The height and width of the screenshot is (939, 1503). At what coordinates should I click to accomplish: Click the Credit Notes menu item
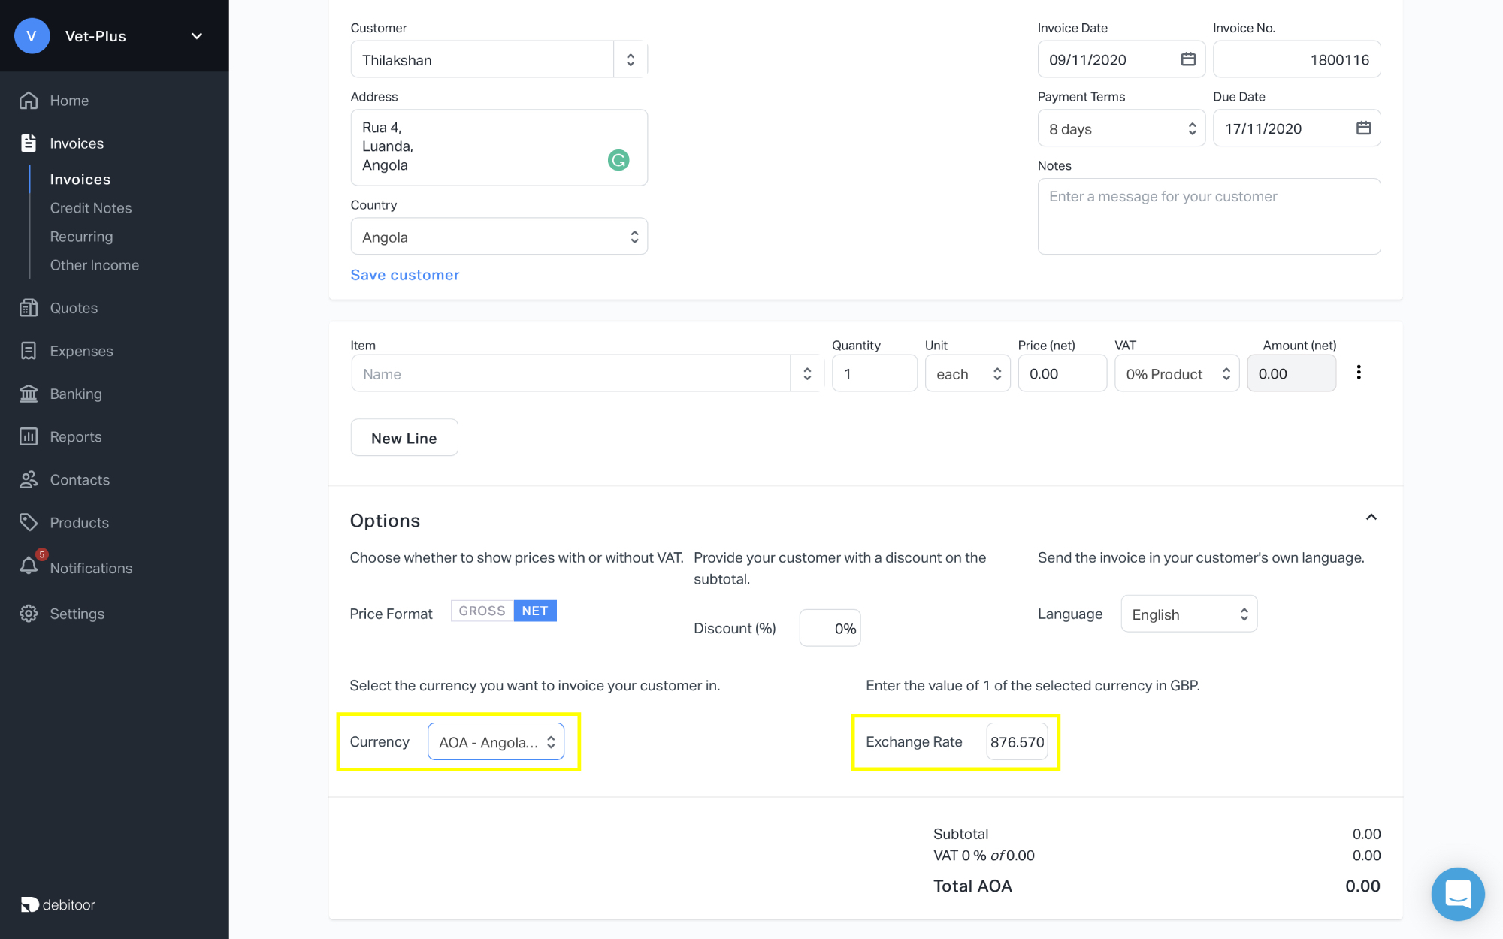click(x=90, y=207)
